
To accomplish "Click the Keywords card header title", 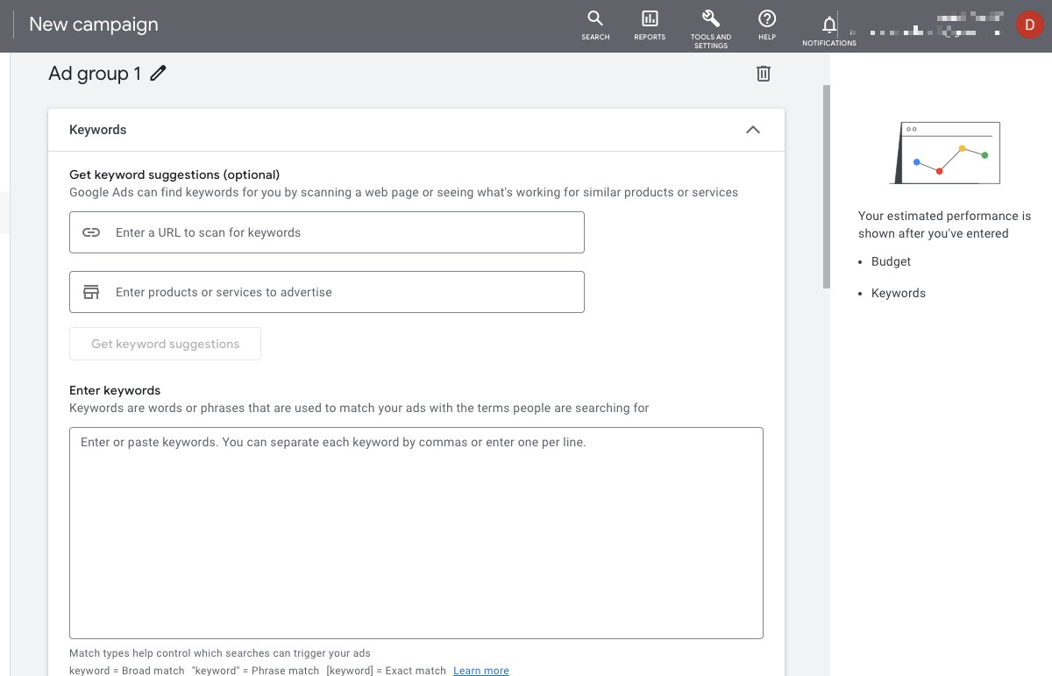I will [98, 130].
